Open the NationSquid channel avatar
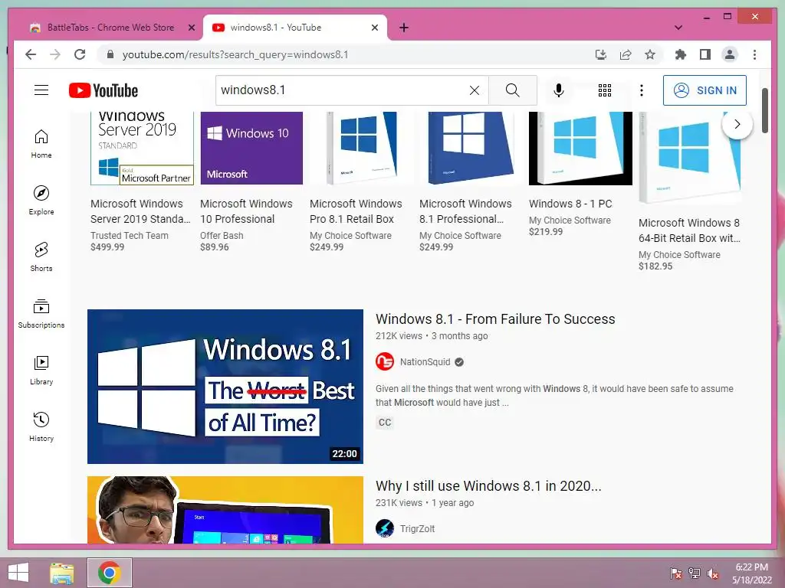This screenshot has height=588, width=785. (385, 361)
